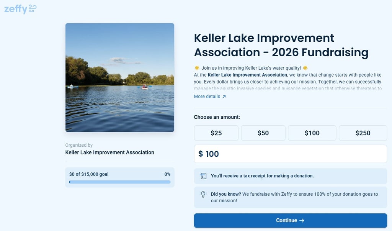Click the Zeffy logo
The width and height of the screenshot is (392, 231).
coord(20,8)
